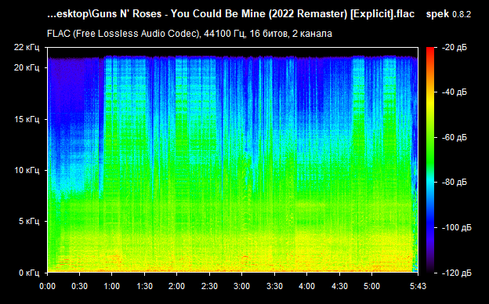
Task: Click the 0:00 start time label
Action: 47,286
